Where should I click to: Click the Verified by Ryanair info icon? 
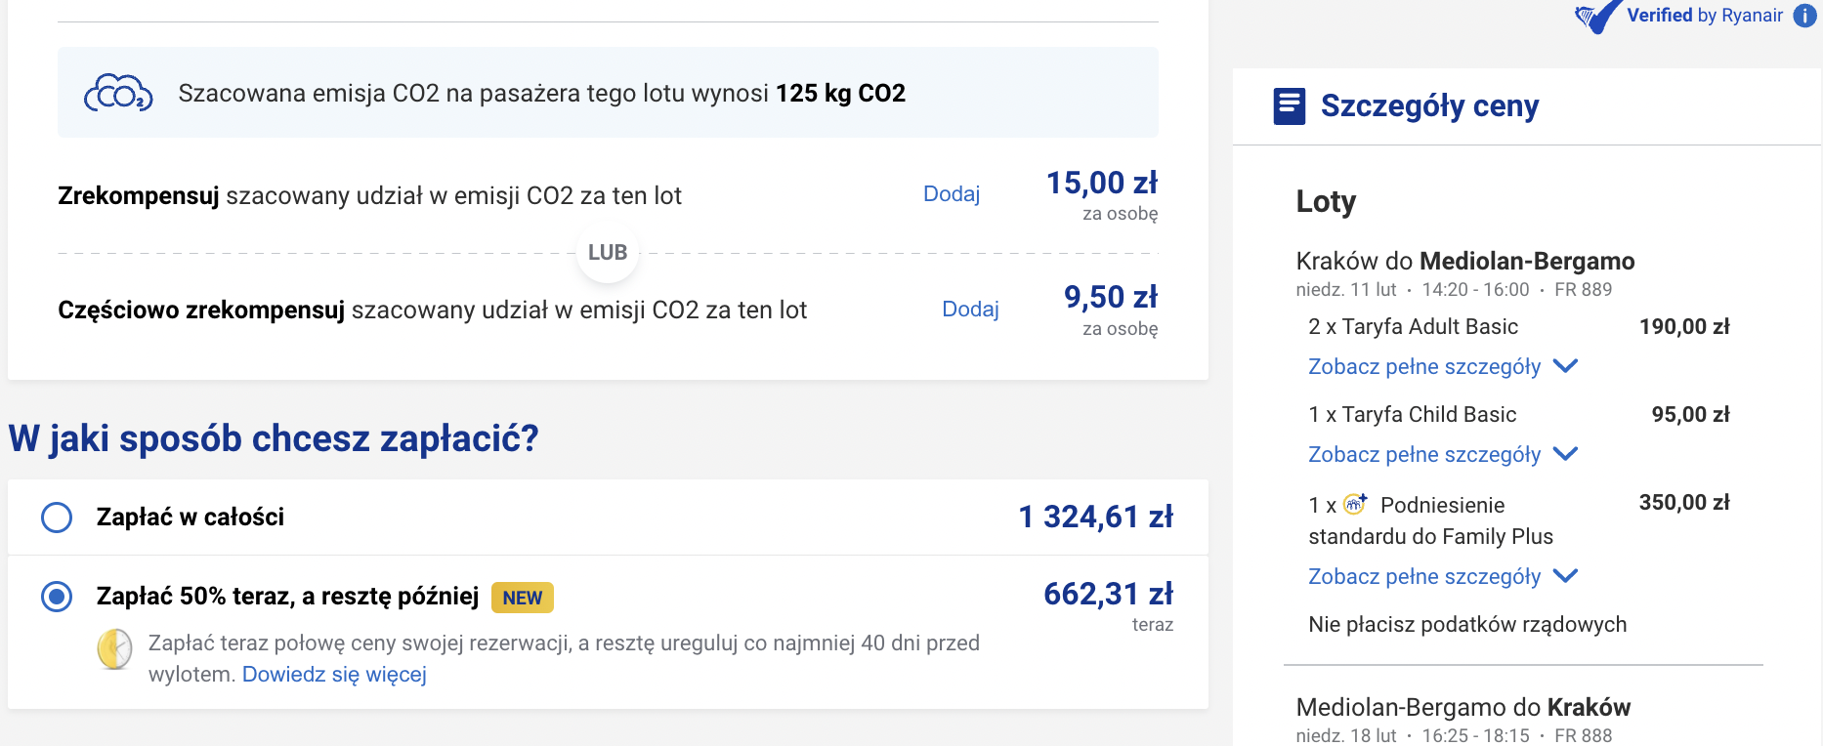1804,16
